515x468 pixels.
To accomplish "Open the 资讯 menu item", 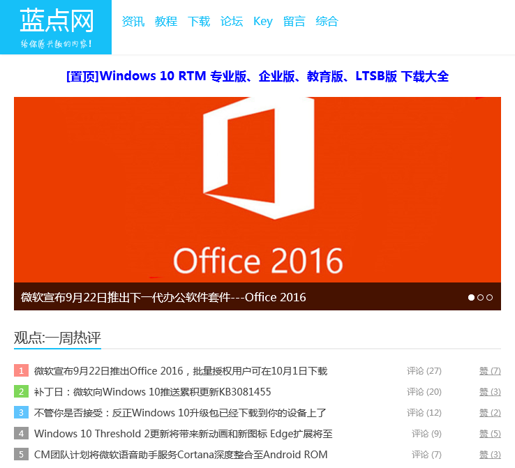I will [133, 22].
